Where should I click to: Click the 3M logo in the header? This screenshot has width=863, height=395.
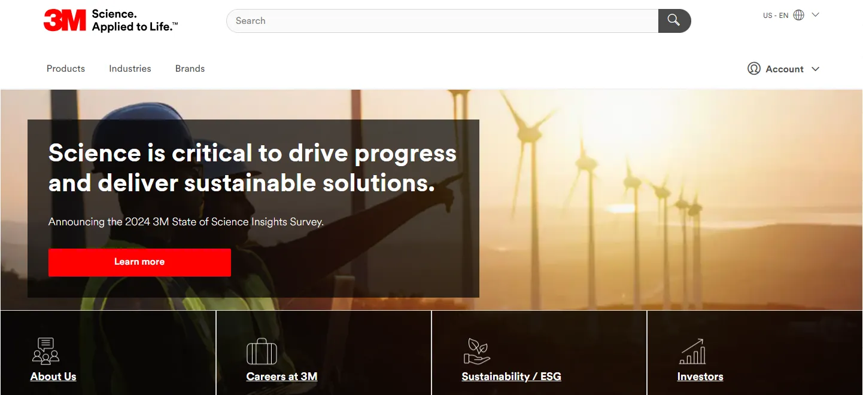click(x=65, y=21)
